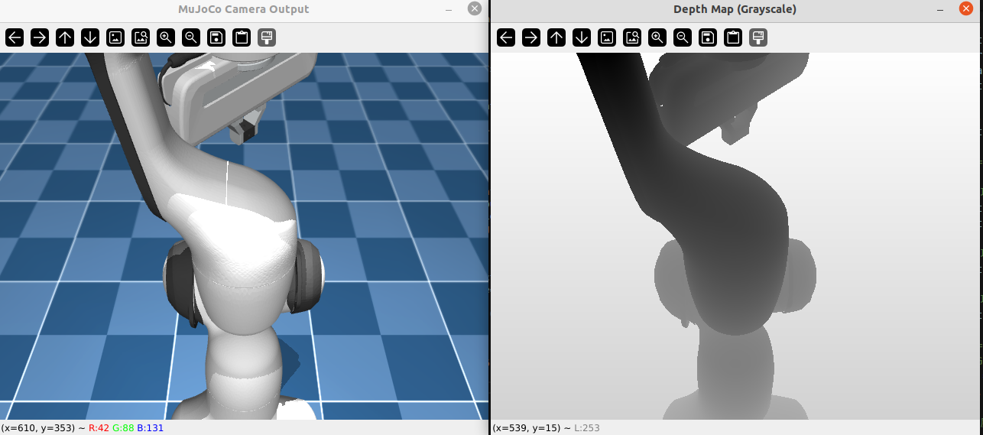
Task: Open display properties brush icon in MuJoCo window
Action: pos(267,37)
